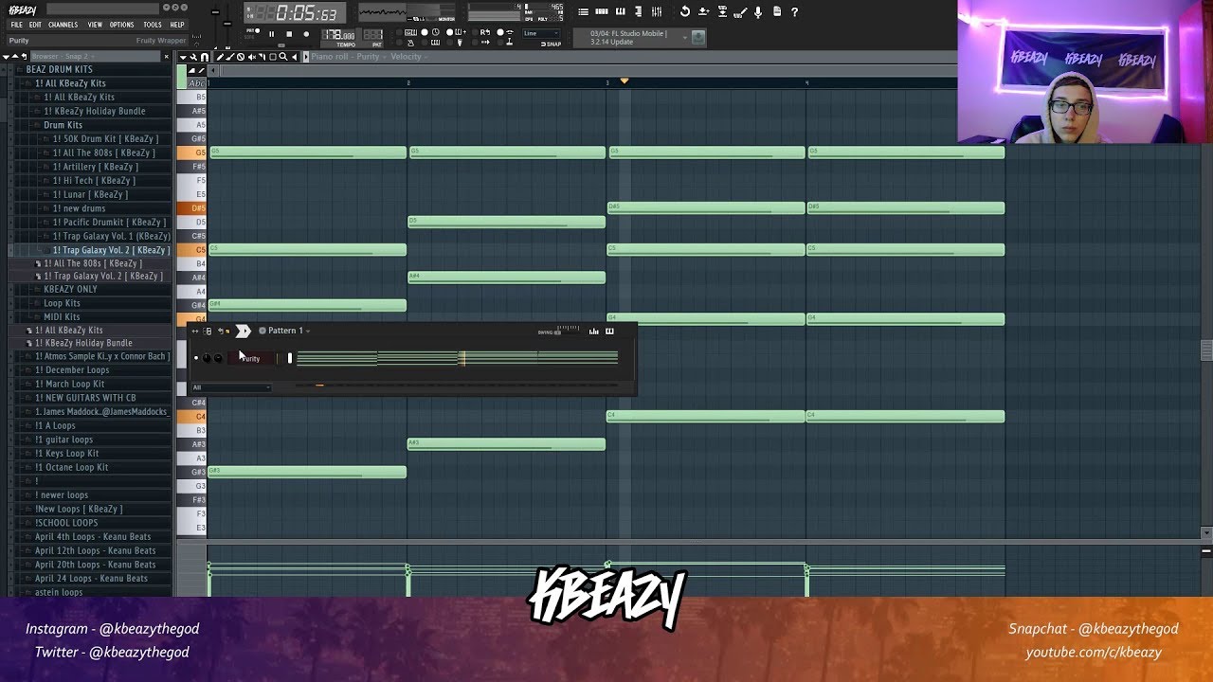Open the TOOLS menu
Image resolution: width=1213 pixels, height=682 pixels.
152,25
